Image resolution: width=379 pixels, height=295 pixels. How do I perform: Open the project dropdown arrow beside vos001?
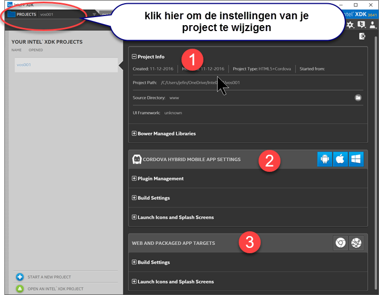click(94, 14)
